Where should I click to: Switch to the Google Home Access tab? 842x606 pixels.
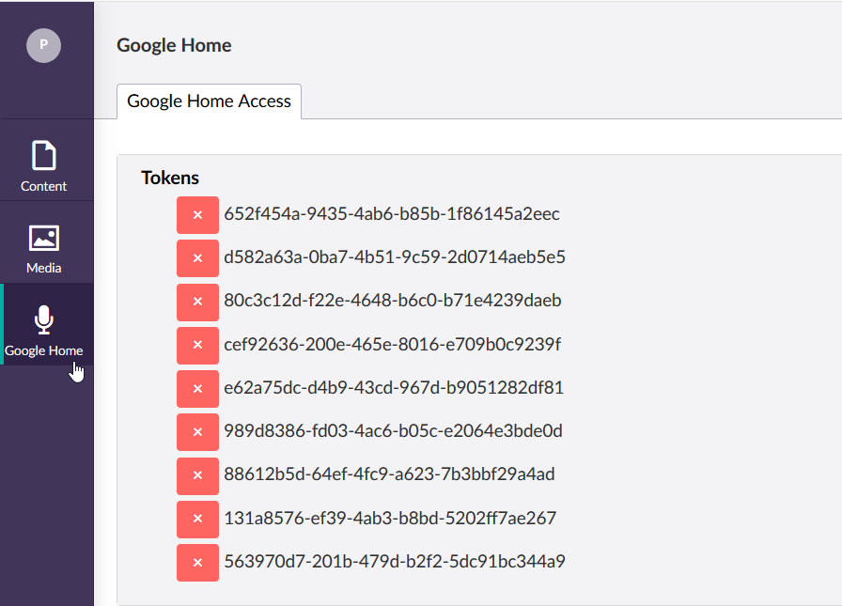point(209,101)
